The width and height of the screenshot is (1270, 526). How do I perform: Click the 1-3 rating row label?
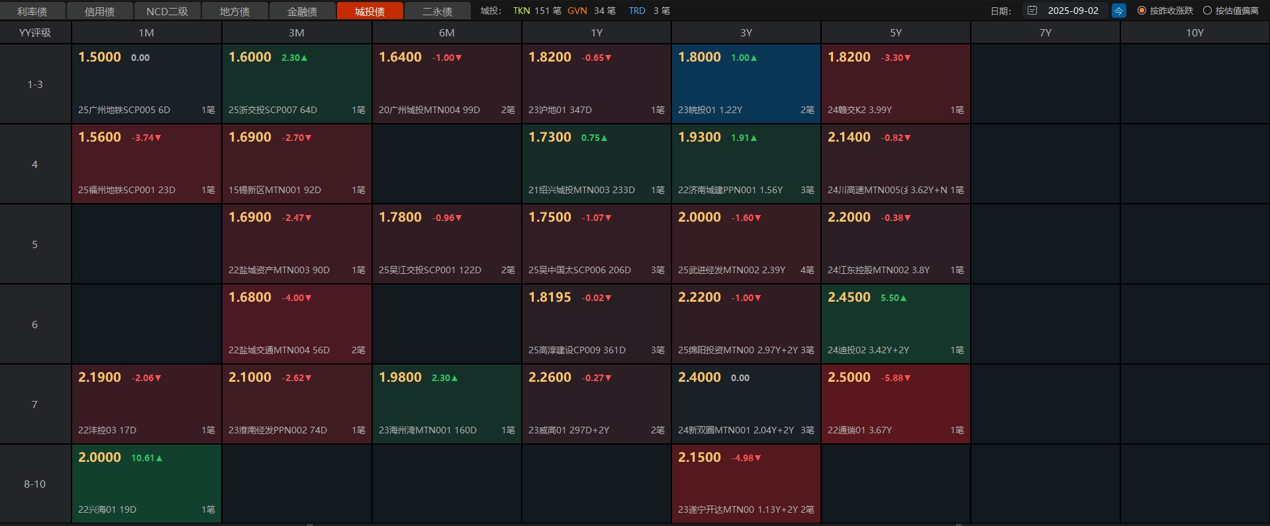pyautogui.click(x=35, y=84)
